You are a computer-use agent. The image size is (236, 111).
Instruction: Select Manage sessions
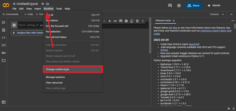pos(72,77)
